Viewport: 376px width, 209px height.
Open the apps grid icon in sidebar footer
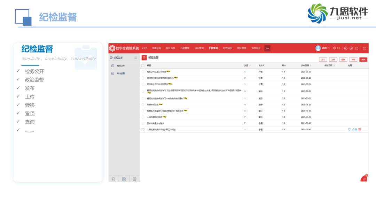tap(124, 179)
